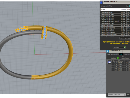Select the Yellow Gold:18KY Royal row
The width and height of the screenshot is (130, 98).
click(x=115, y=21)
